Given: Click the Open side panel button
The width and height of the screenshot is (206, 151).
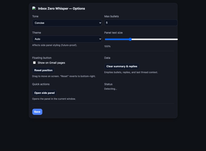Looking at the screenshot, I should [44, 93].
